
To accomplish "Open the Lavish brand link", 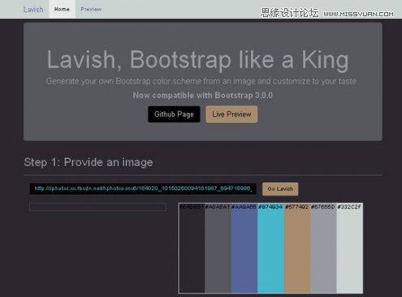I will (33, 10).
